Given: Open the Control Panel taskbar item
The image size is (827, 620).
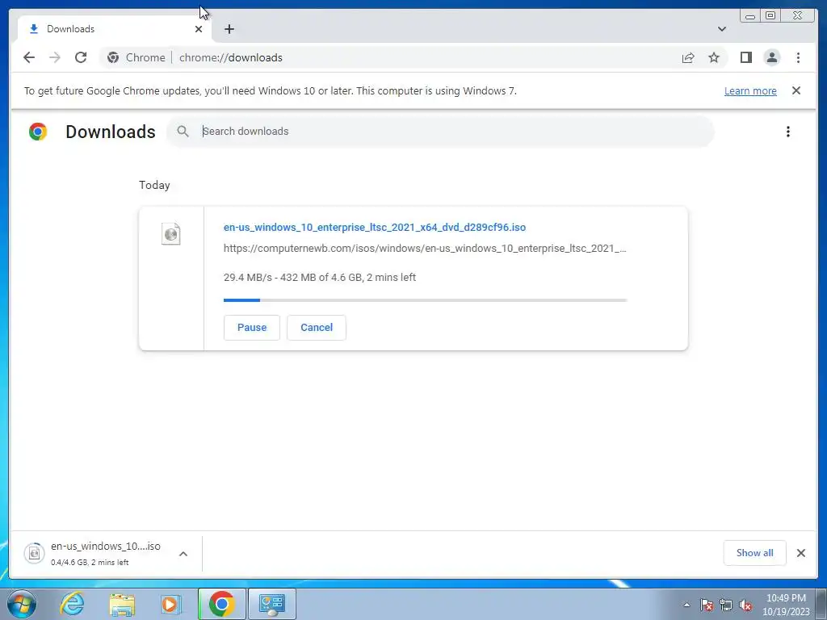Looking at the screenshot, I should (x=272, y=604).
